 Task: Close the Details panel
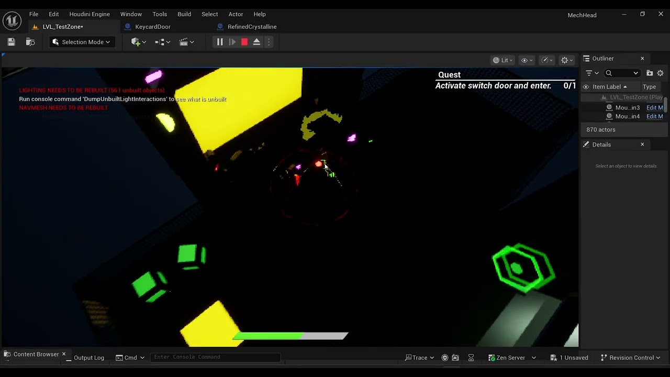tap(642, 145)
